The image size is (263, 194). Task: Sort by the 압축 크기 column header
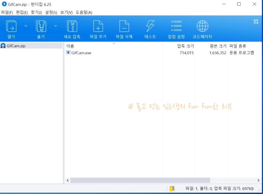[x=179, y=46]
